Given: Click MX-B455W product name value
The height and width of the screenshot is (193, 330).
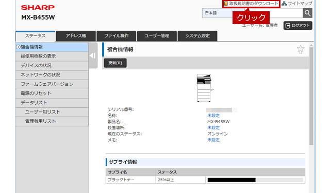Looking at the screenshot, I should [x=218, y=122].
